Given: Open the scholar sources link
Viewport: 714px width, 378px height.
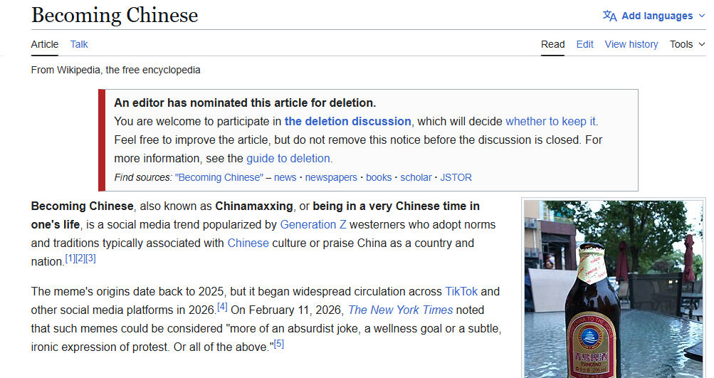Looking at the screenshot, I should click(x=416, y=177).
